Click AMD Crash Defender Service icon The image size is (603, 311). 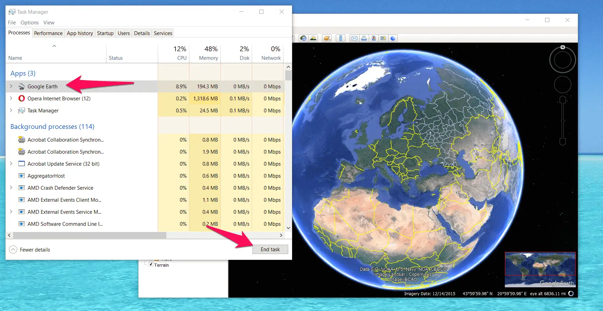tap(21, 188)
